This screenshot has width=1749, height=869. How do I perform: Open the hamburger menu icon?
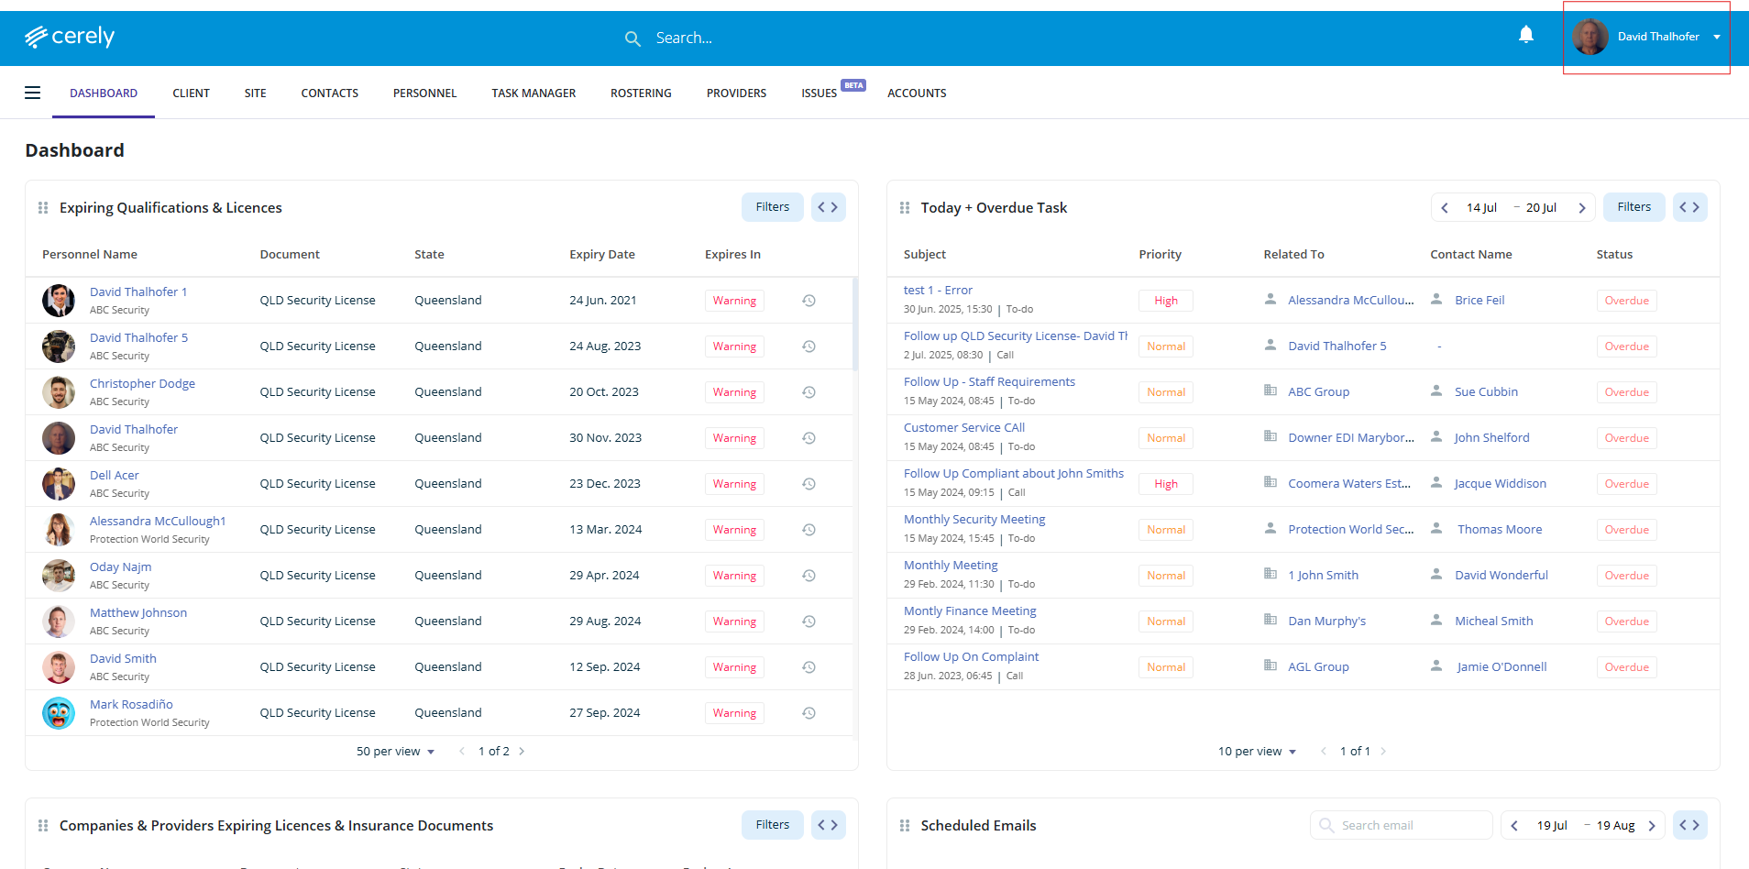click(x=33, y=93)
